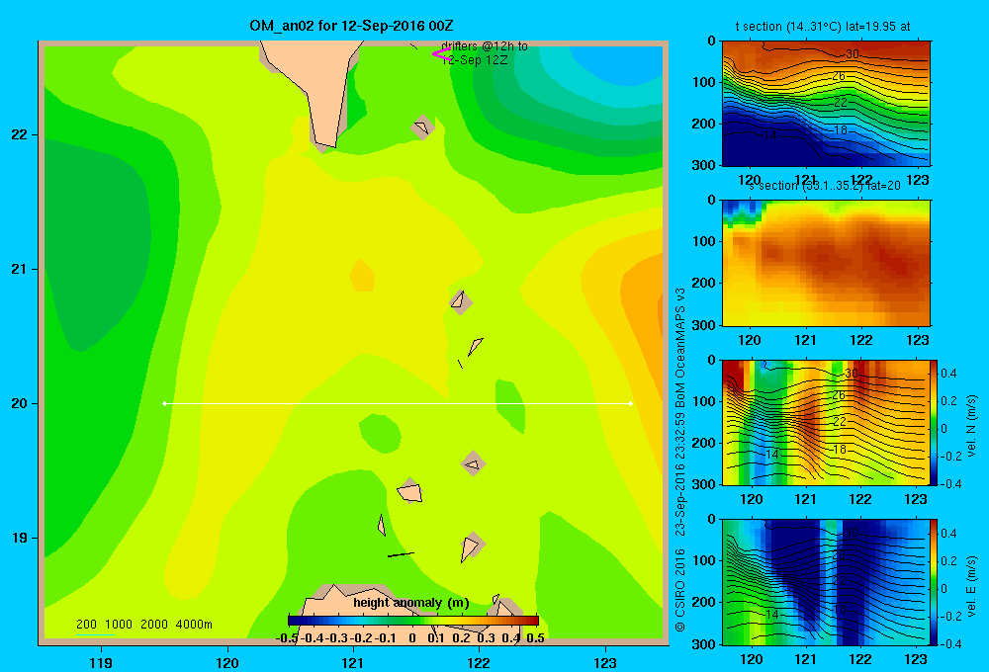Click the 'vel. E (m/s)' axis label
The height and width of the screenshot is (672, 989).
[x=971, y=585]
